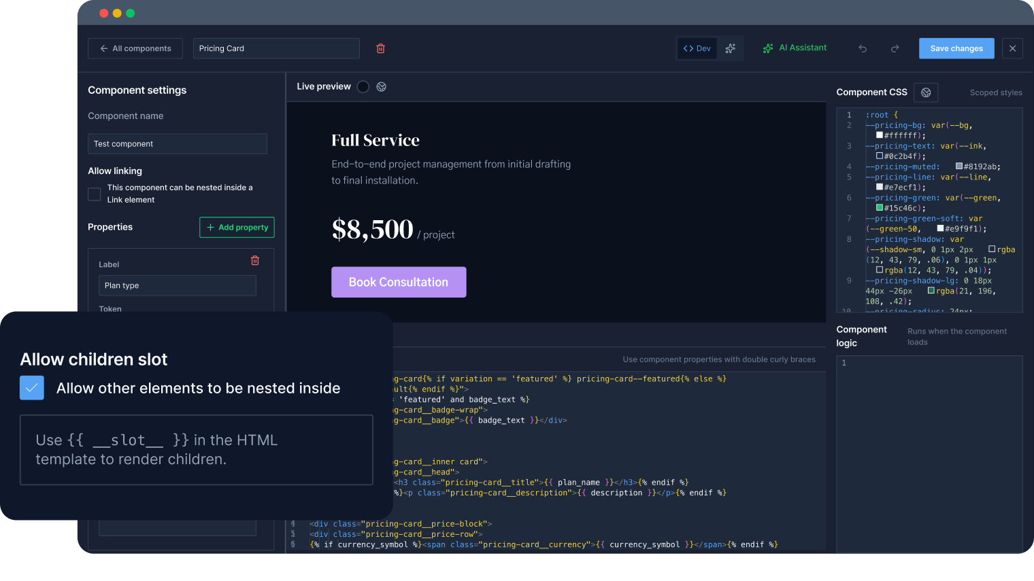This screenshot has width=1034, height=581.
Task: Close the component editor with X
Action: pyautogui.click(x=1012, y=48)
